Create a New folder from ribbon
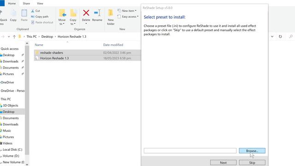The image size is (295, 166). pos(111,18)
